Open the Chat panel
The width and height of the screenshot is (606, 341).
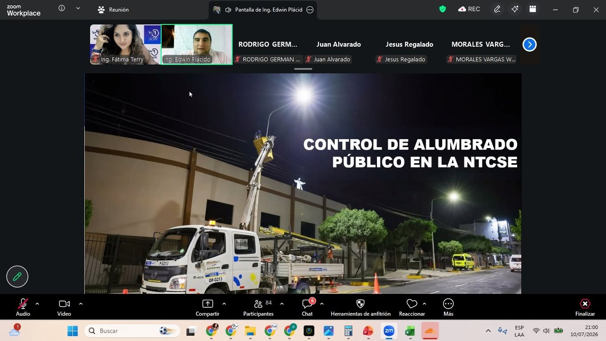click(x=307, y=307)
